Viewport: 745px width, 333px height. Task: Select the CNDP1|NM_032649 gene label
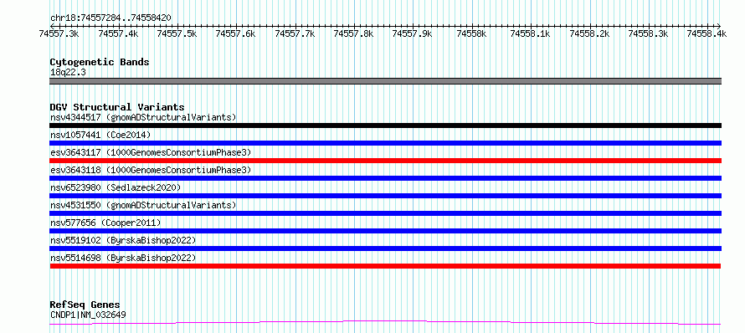pyautogui.click(x=88, y=315)
